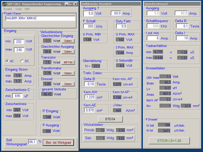The height and width of the screenshot is (152, 203).
Task: Click Gleichrichter Eingang loss value 3,3
Action: [47, 41]
